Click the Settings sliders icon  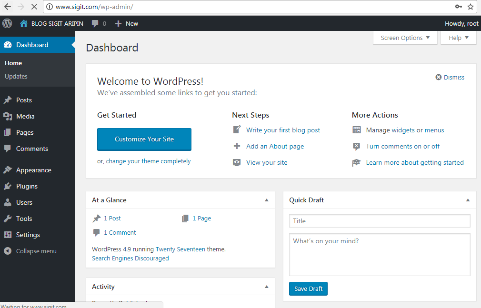coord(8,235)
